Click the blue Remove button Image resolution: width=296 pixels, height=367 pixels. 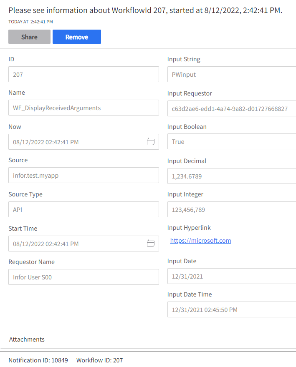pyautogui.click(x=76, y=37)
